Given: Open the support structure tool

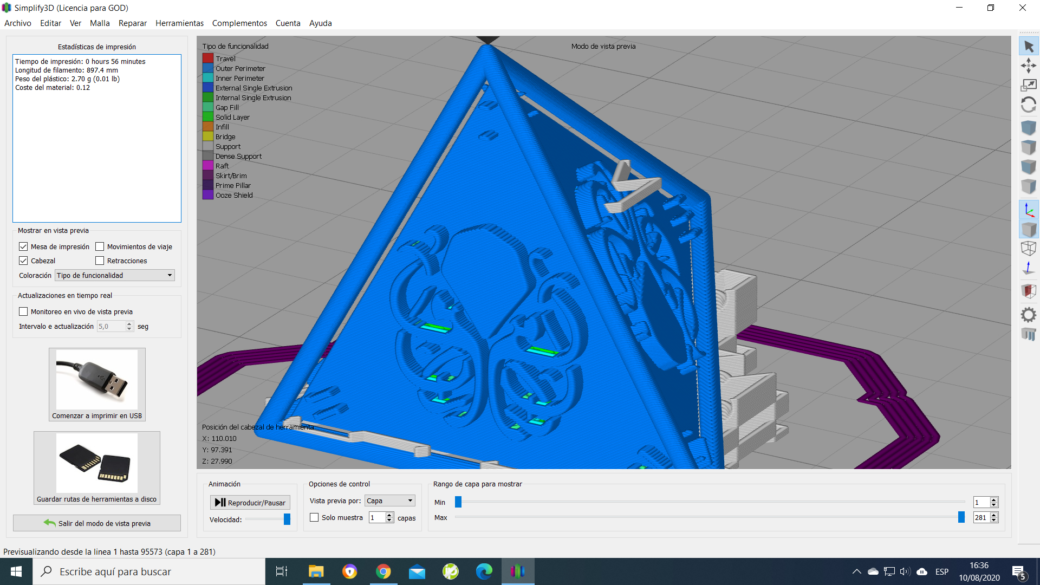Looking at the screenshot, I should 1029,334.
